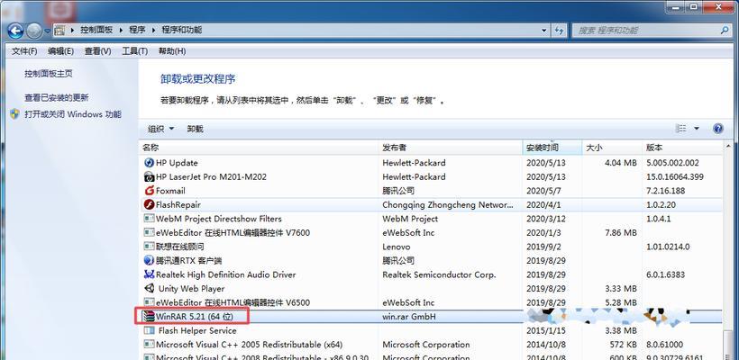Select the Foxmail name text
The image size is (739, 360).
pyautogui.click(x=170, y=191)
